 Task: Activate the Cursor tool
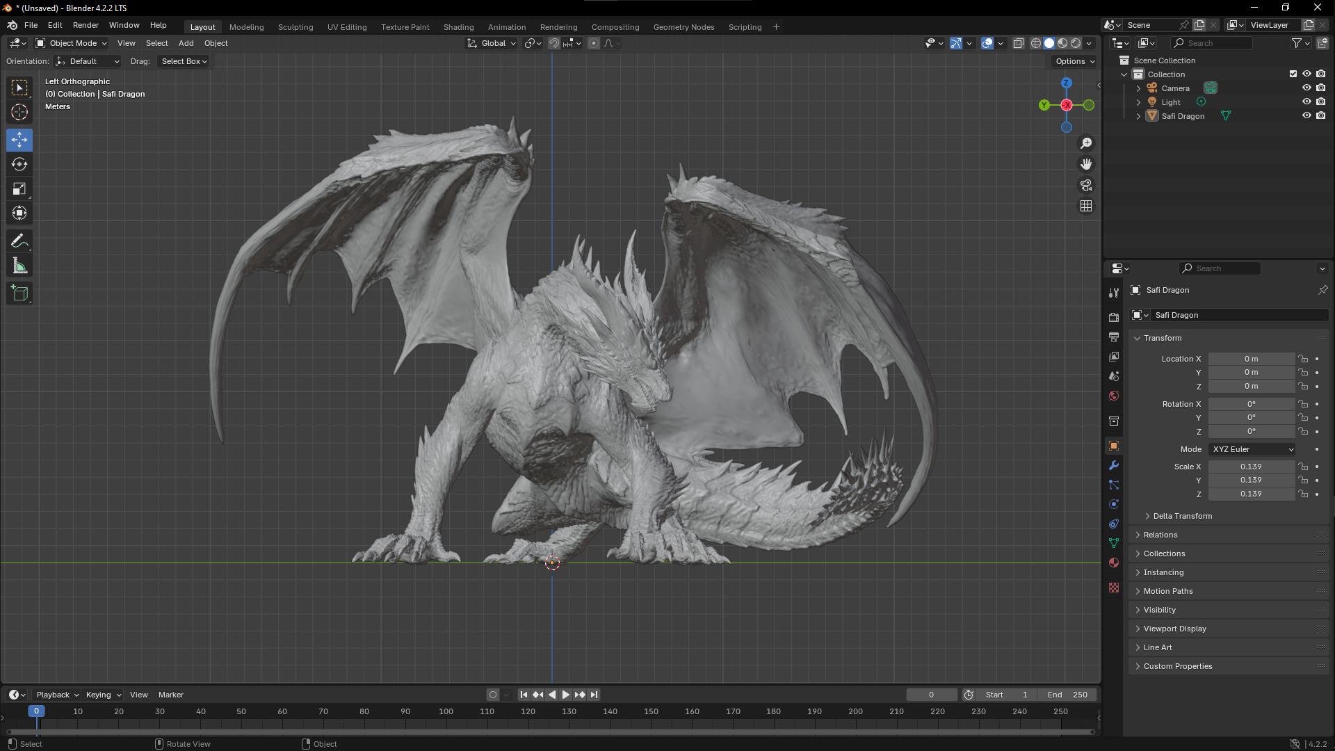(x=19, y=112)
